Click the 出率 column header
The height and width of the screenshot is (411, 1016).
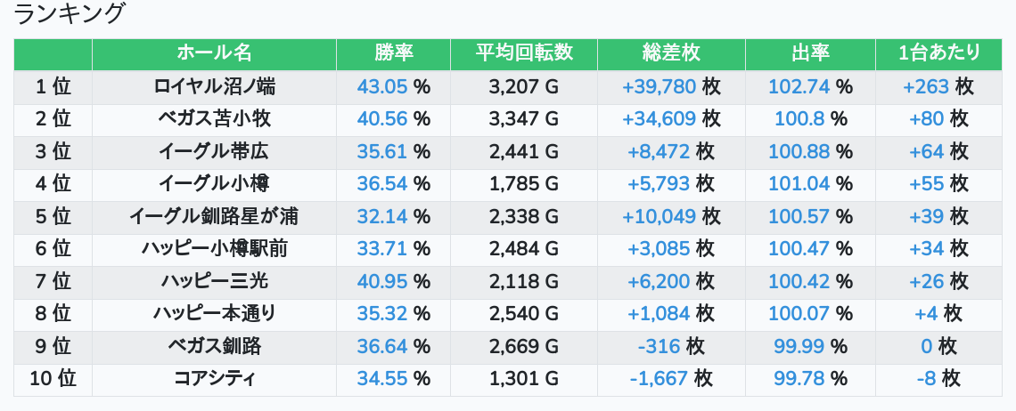pos(810,53)
